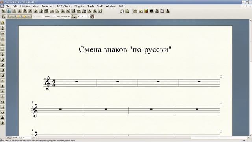
Task: Pick the augmentation dot in side palette
Action: coord(3,81)
